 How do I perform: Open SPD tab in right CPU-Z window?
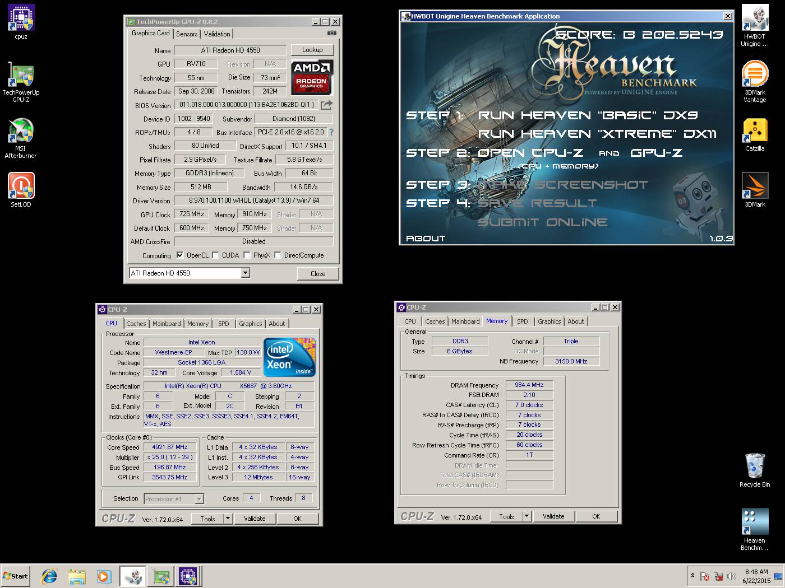point(523,321)
